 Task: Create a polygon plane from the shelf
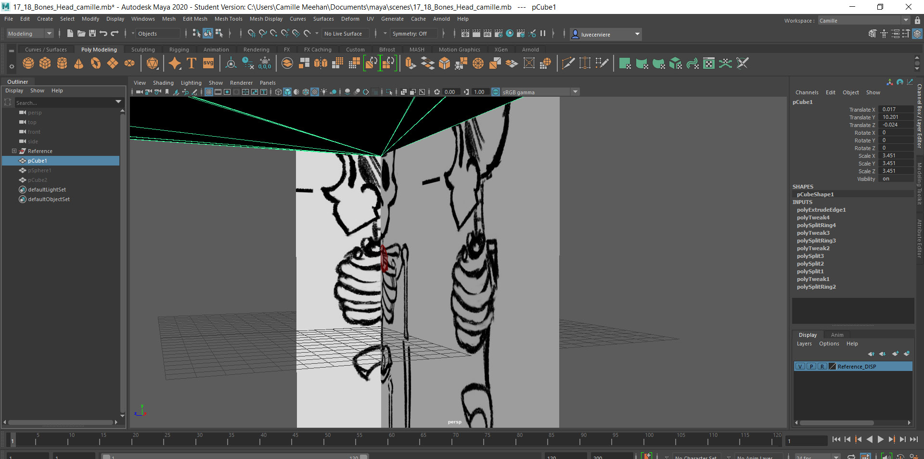pos(113,63)
